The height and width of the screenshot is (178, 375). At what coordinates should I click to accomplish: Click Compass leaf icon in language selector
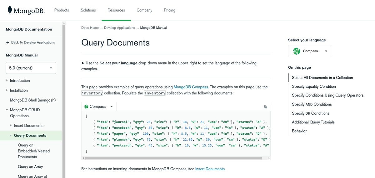pyautogui.click(x=297, y=51)
